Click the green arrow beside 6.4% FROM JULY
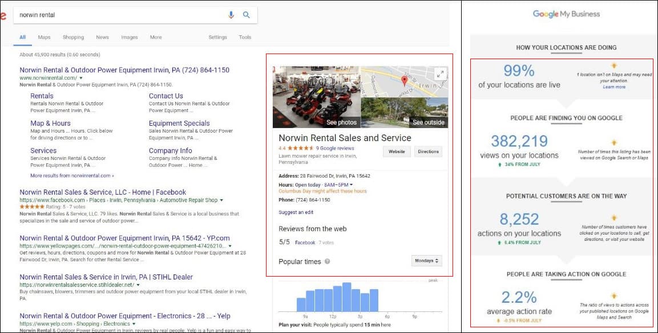658x333 pixels. pyautogui.click(x=499, y=242)
